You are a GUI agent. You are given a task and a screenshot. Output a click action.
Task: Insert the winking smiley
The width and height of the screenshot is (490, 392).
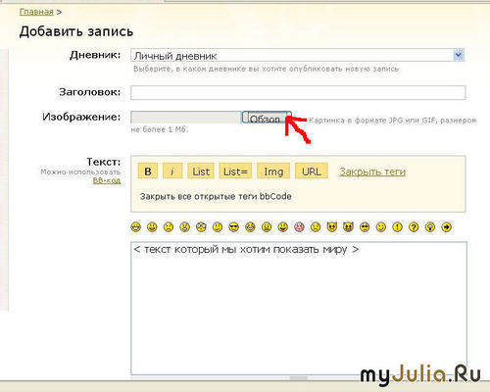381,227
